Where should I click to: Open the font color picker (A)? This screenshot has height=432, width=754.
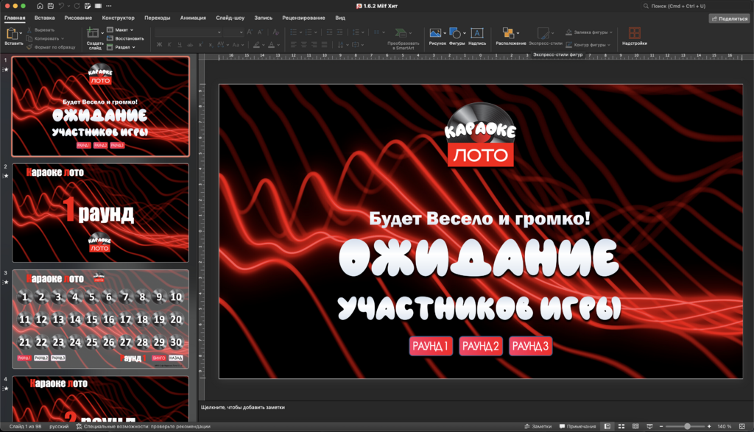[271, 45]
